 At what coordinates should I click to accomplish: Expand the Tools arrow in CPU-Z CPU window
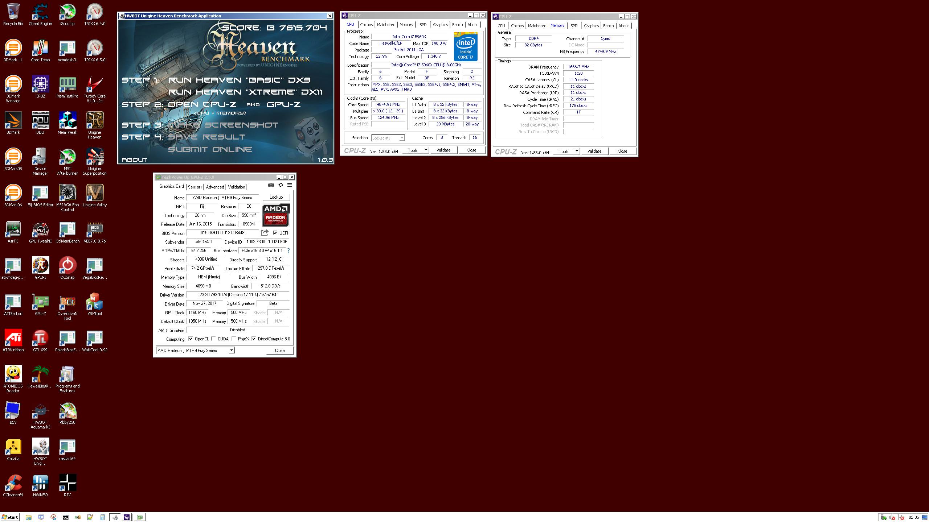[426, 150]
